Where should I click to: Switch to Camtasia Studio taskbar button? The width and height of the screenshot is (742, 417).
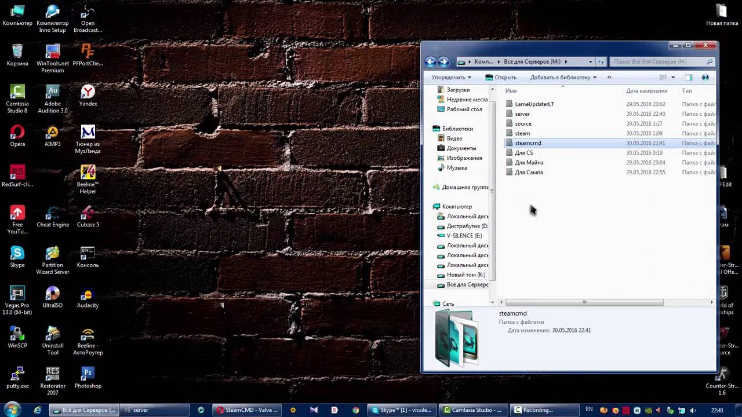point(472,410)
